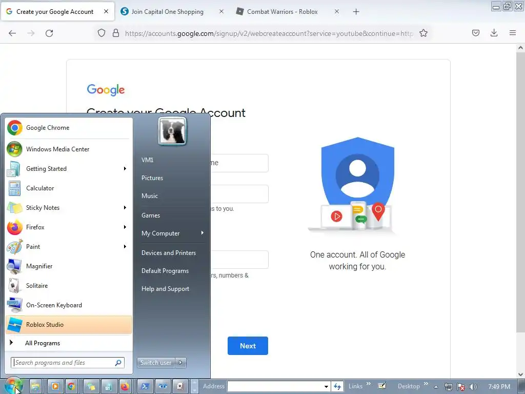Click the Go refresh arrows beside Address box
The height and width of the screenshot is (394, 525).
pos(337,387)
